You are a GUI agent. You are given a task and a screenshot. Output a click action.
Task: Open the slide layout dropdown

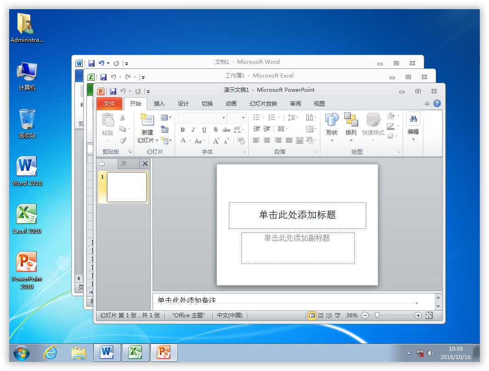point(166,118)
